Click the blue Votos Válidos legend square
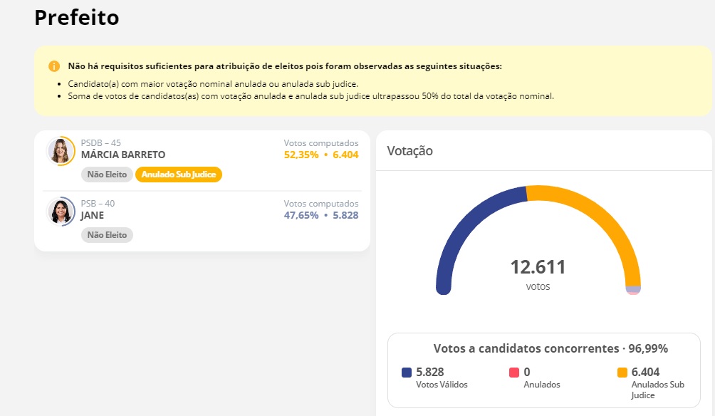Screen dimensions: 715x416 click(x=407, y=373)
